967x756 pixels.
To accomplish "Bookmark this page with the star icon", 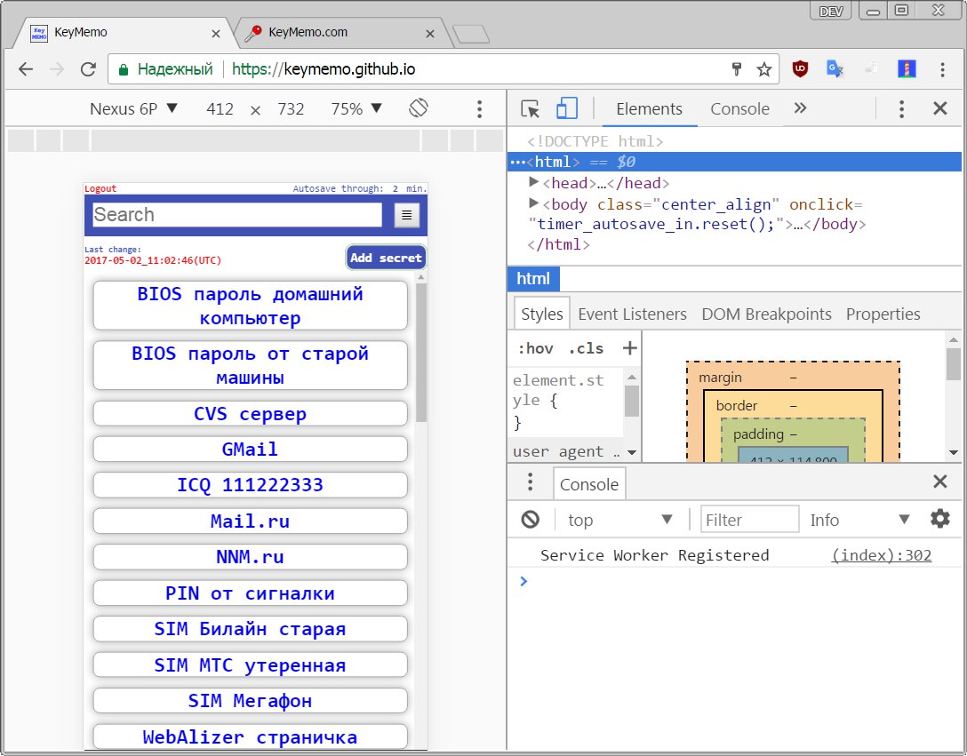I will point(764,69).
